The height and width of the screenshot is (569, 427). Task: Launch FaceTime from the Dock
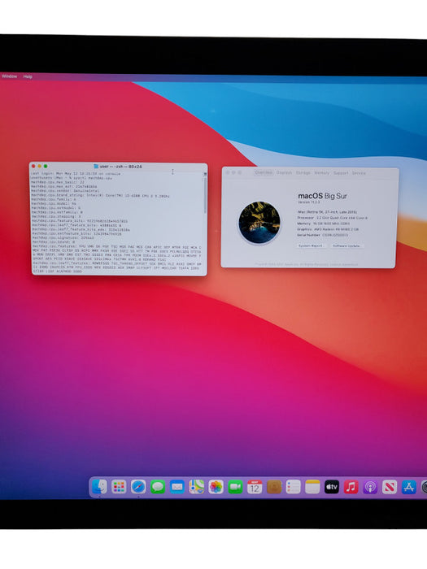235,487
